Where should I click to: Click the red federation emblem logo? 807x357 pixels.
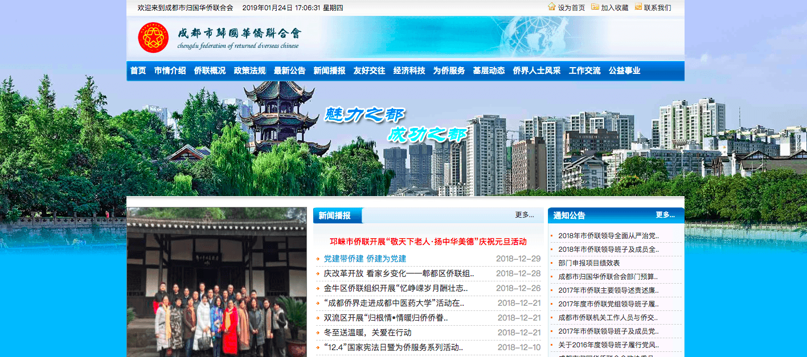[153, 38]
